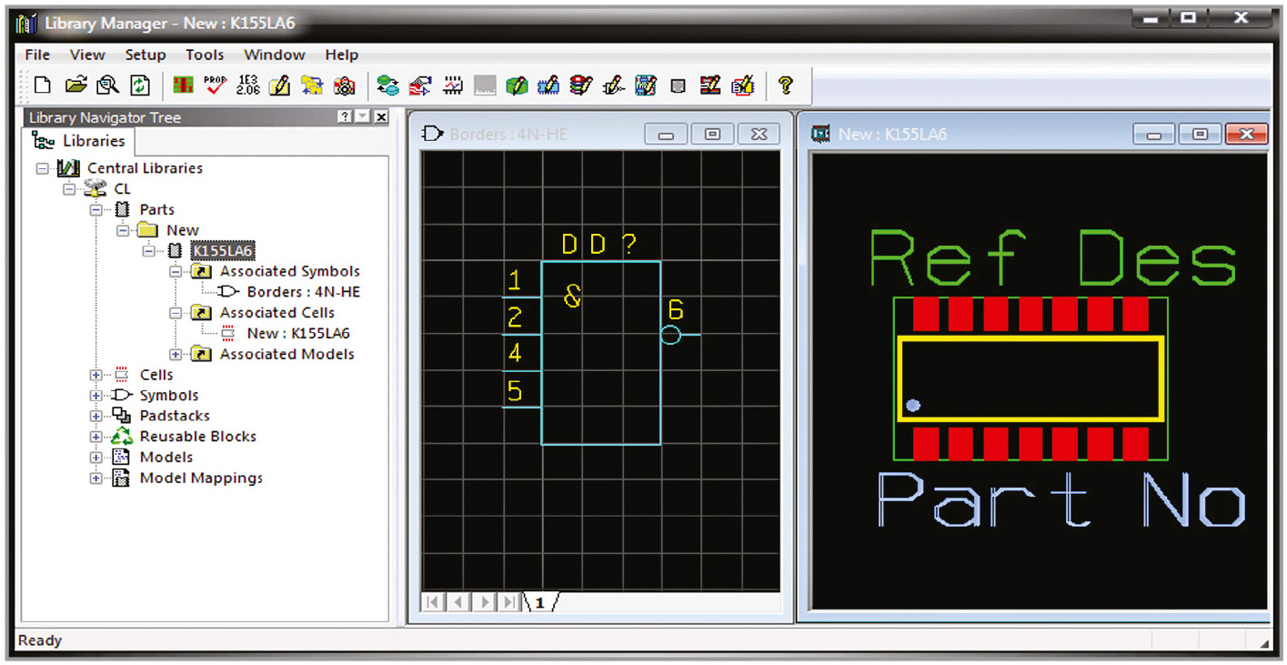Screen dimensions: 1287x665
Task: Select Borders : 4N-HE symbol in tree
Action: [x=303, y=292]
